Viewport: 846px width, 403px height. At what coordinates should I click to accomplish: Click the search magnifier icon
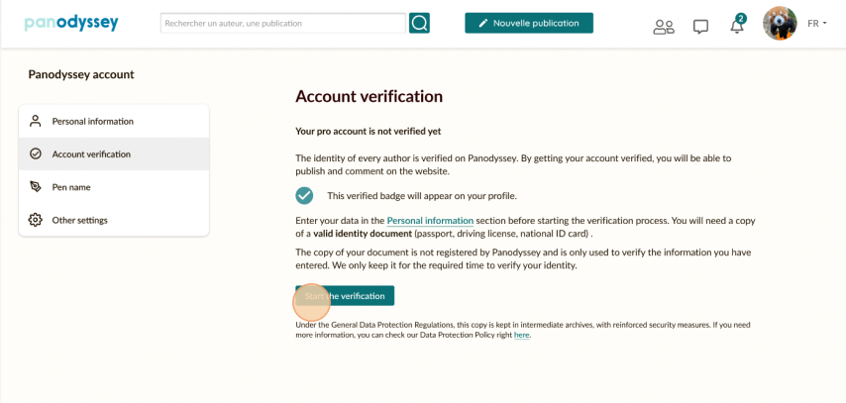419,23
